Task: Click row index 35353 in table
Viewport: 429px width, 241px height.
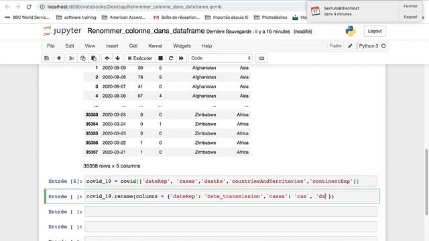Action: pyautogui.click(x=92, y=114)
